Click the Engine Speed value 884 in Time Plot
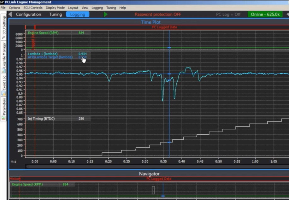This screenshot has height=200, width=289. (x=81, y=32)
